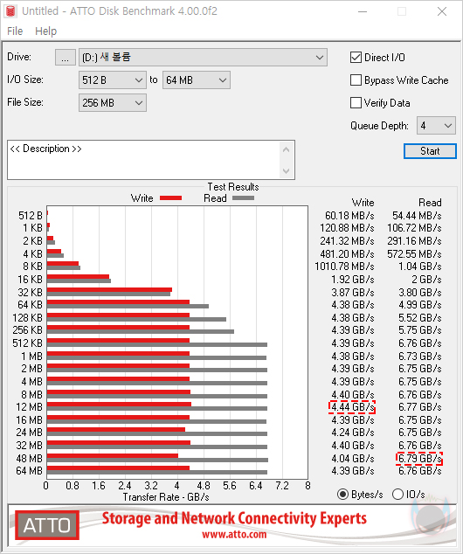Open the Help menu
Viewport: 463px width, 554px height.
(46, 31)
